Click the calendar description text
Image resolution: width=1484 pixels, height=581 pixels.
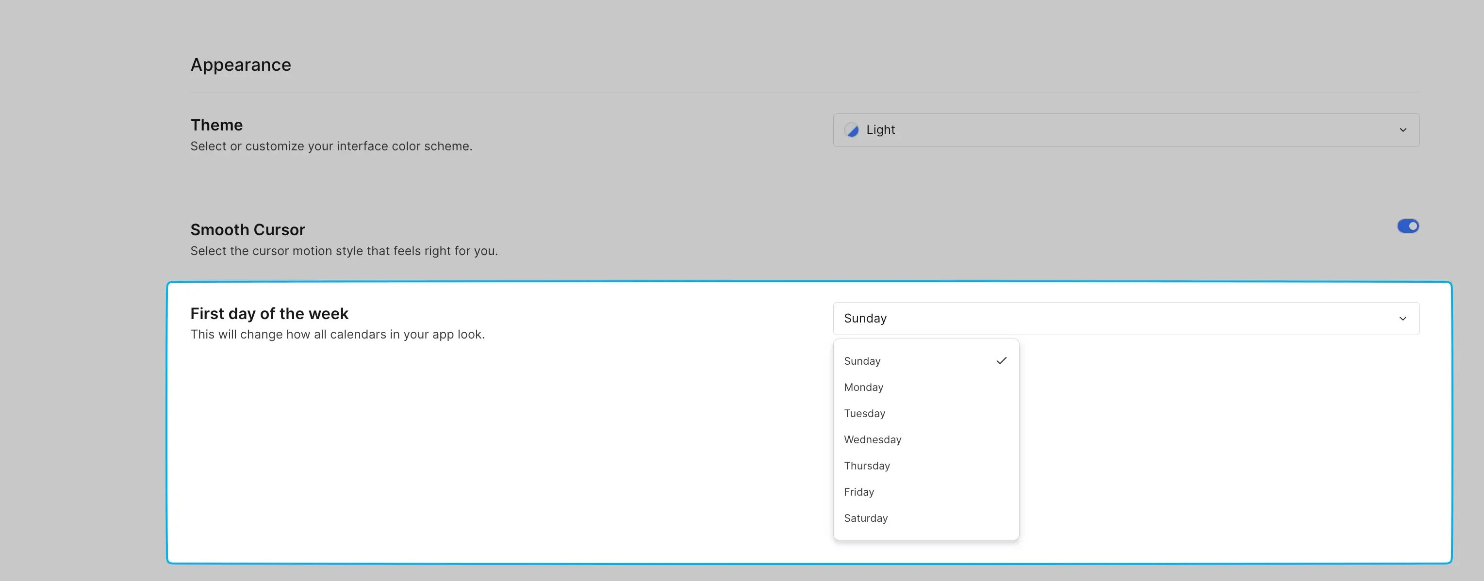coord(338,335)
